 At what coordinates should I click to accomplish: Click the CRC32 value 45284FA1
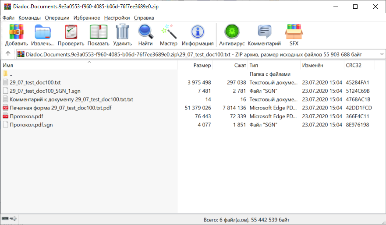[358, 82]
